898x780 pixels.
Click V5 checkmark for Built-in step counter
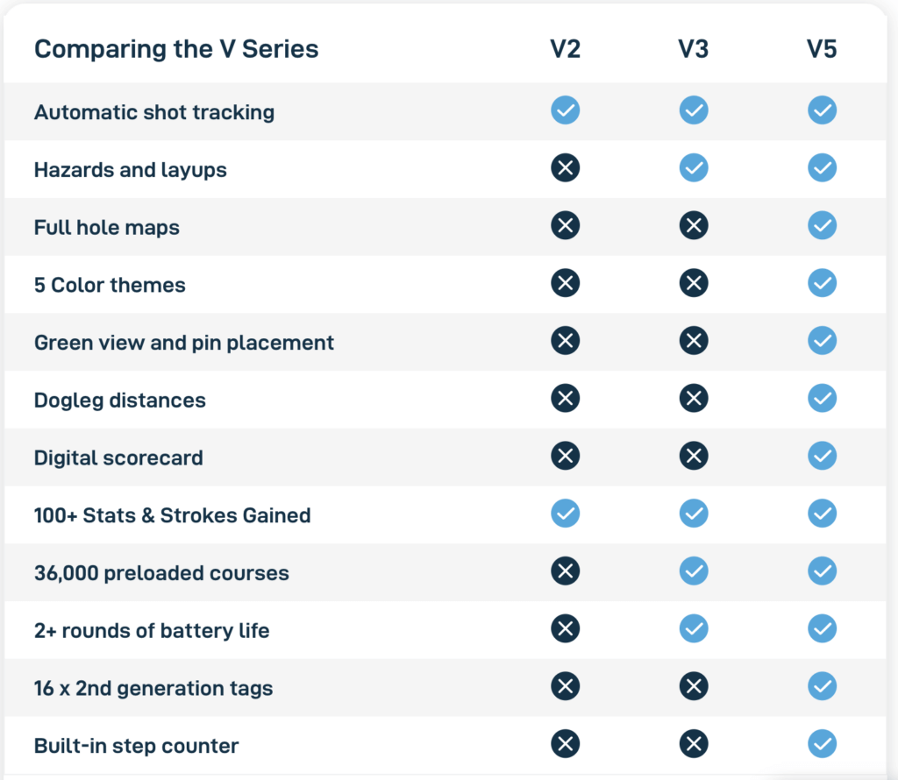click(x=823, y=744)
